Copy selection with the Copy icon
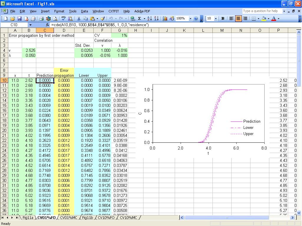The width and height of the screenshot is (302, 226). [86, 19]
